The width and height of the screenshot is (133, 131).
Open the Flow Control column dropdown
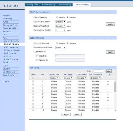pyautogui.click(x=82, y=78)
